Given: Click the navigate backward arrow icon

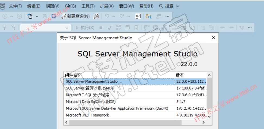Looking at the screenshot, I should click(x=5, y=16).
